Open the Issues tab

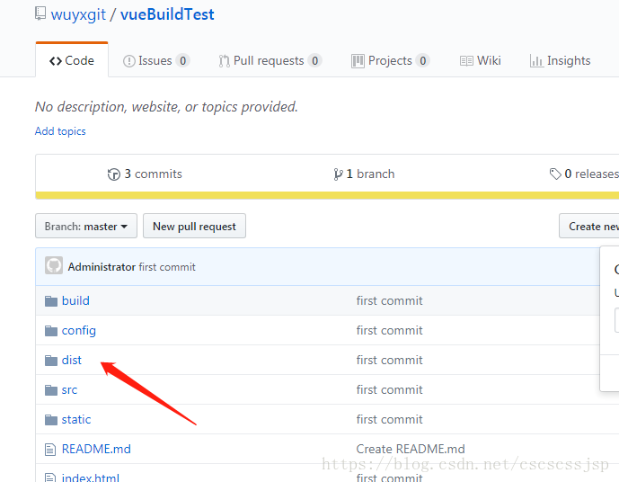[156, 60]
